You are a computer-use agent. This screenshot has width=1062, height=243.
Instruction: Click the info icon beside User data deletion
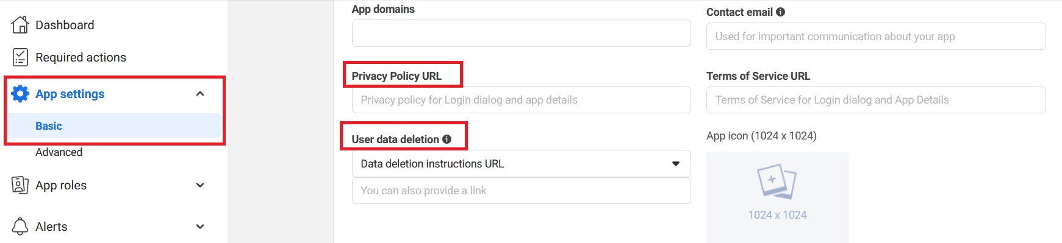[447, 139]
